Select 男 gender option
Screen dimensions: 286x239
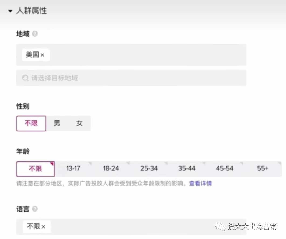pyautogui.click(x=57, y=124)
